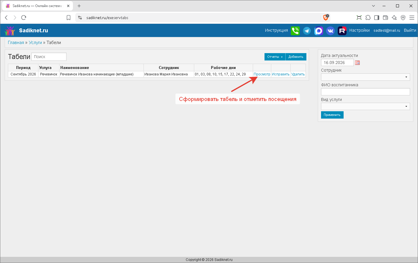Click the Добавить button
Image resolution: width=418 pixels, height=263 pixels.
point(296,57)
